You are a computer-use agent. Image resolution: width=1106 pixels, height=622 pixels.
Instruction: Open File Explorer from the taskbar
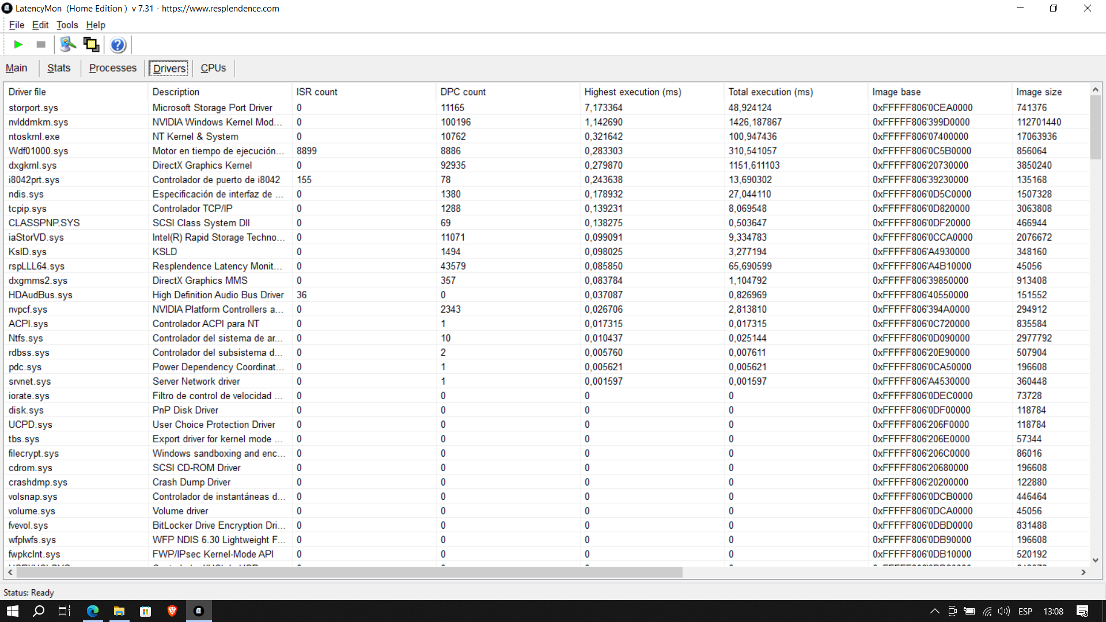119,611
